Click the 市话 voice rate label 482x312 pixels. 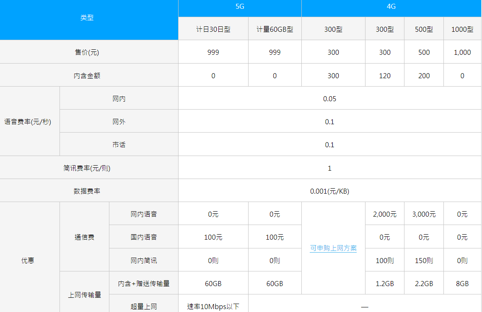(x=119, y=145)
